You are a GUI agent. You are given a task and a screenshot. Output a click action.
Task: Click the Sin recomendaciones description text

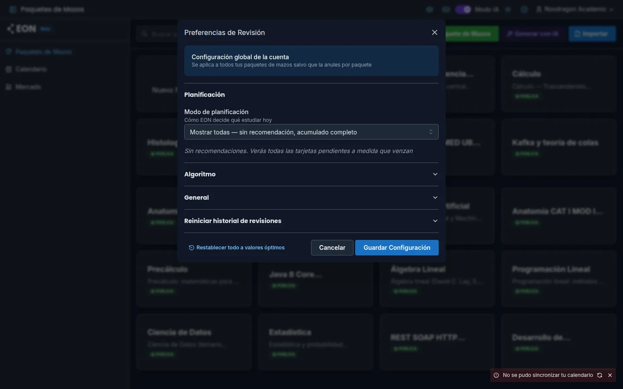pyautogui.click(x=299, y=151)
